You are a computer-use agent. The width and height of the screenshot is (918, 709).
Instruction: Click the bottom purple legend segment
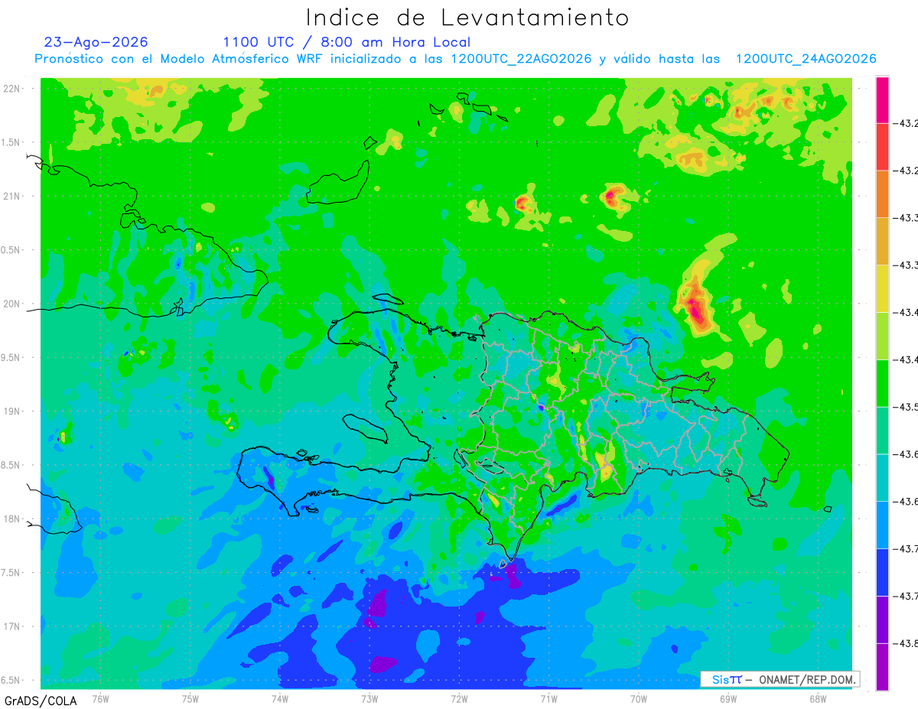pyautogui.click(x=883, y=666)
